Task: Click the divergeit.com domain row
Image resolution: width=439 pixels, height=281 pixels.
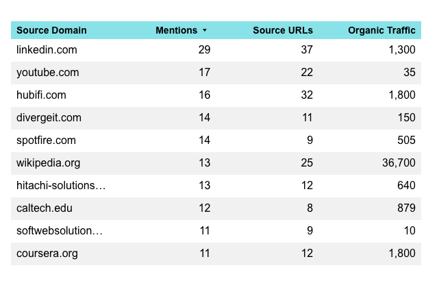Action: click(49, 118)
